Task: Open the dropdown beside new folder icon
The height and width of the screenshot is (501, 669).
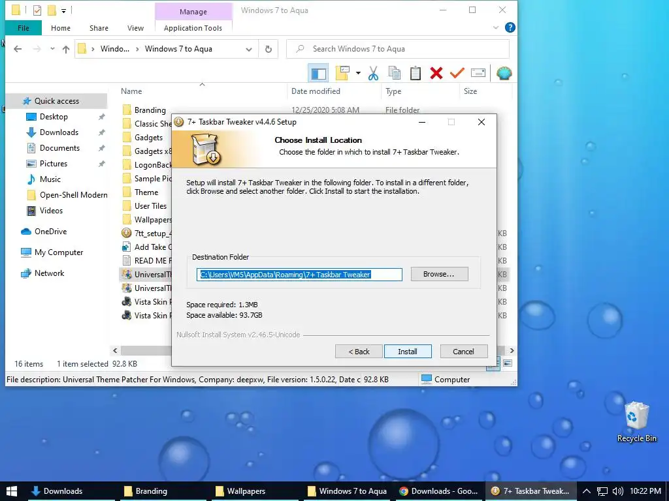Action: [x=358, y=73]
